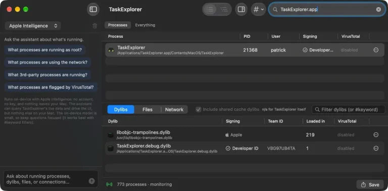388x191 pixels.
Task: Sort processes by the VirusTotal column
Action: click(351, 36)
